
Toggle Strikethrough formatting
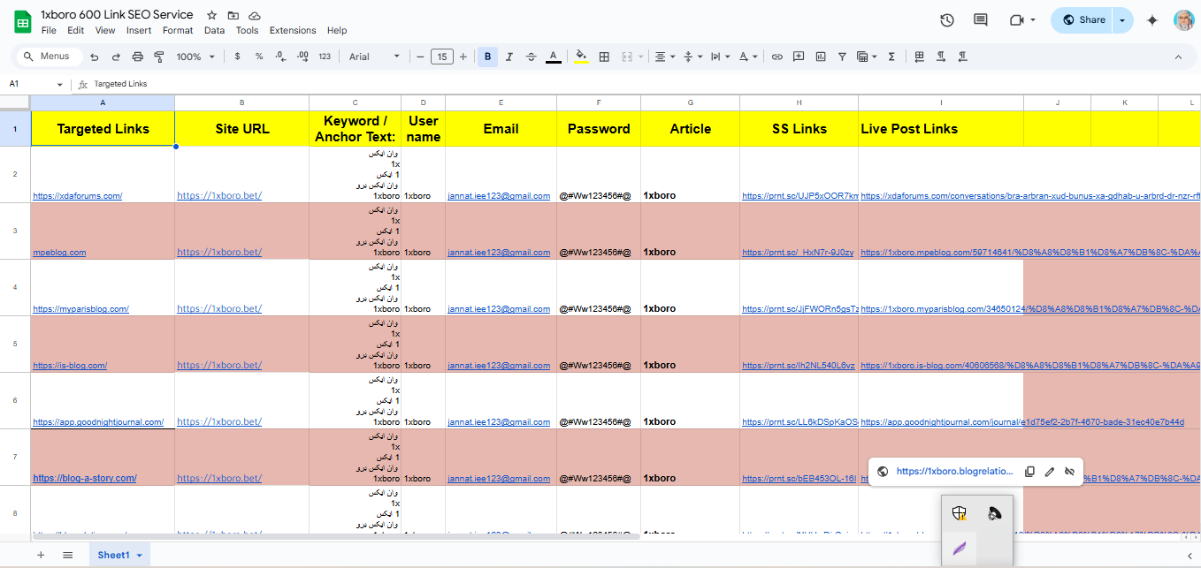[x=531, y=57]
